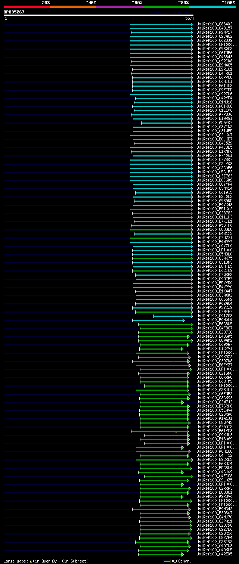Open hit UniRef100_A9NP17
Viewport: 239px width, 564px height.
point(214,32)
